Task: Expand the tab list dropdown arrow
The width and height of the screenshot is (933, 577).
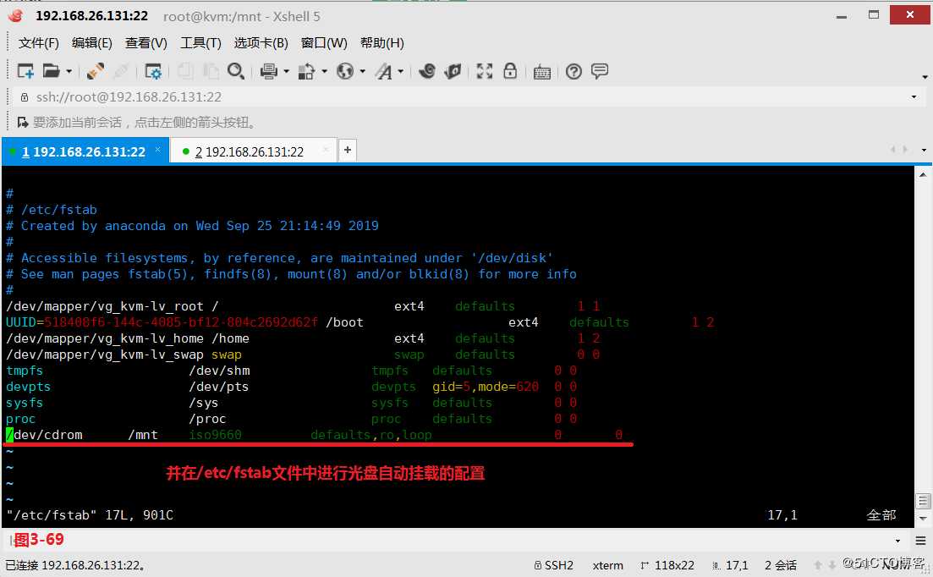Action: [924, 150]
